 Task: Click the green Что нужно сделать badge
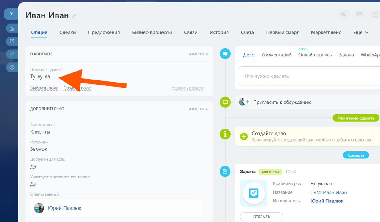coord(356,118)
